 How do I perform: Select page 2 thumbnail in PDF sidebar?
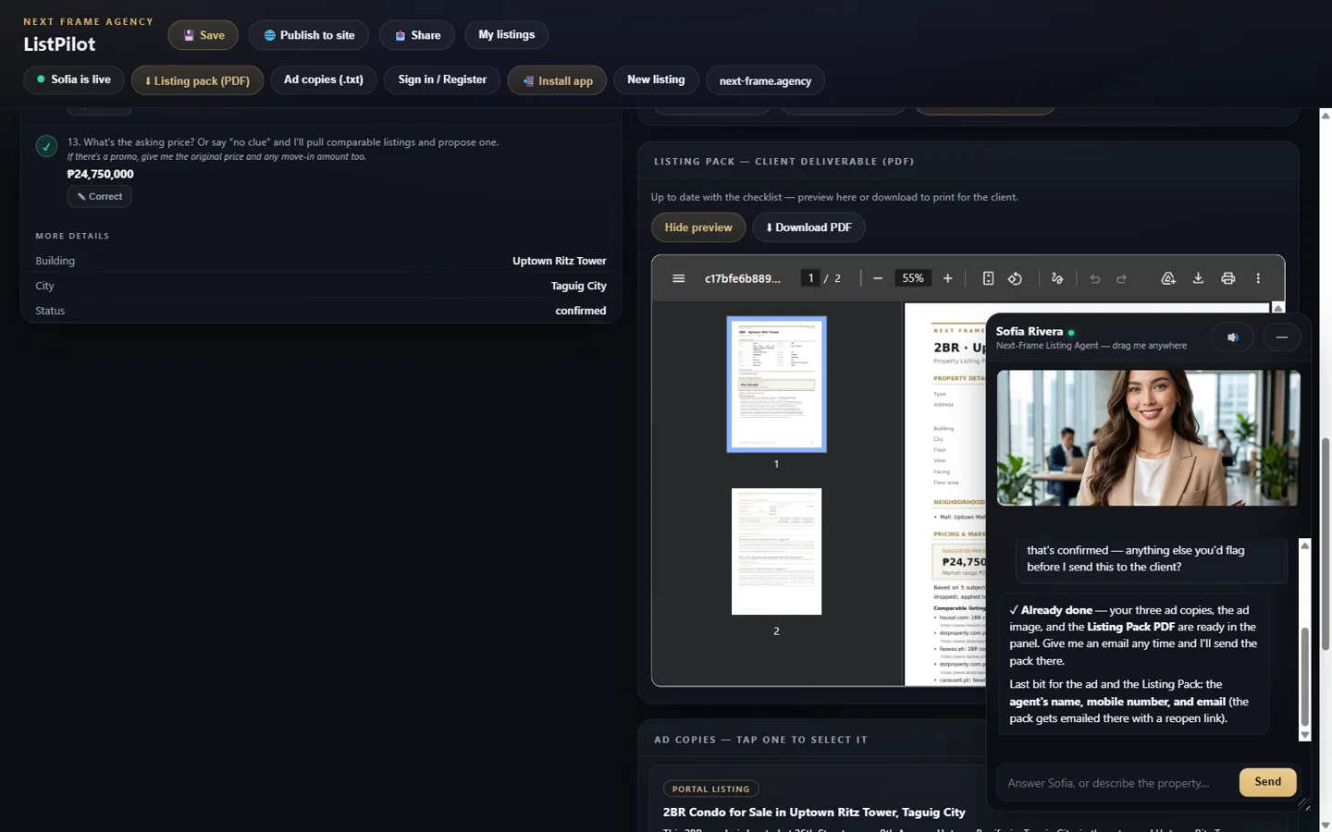pyautogui.click(x=776, y=552)
